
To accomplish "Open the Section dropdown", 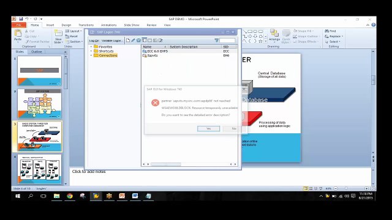I will (x=73, y=42).
